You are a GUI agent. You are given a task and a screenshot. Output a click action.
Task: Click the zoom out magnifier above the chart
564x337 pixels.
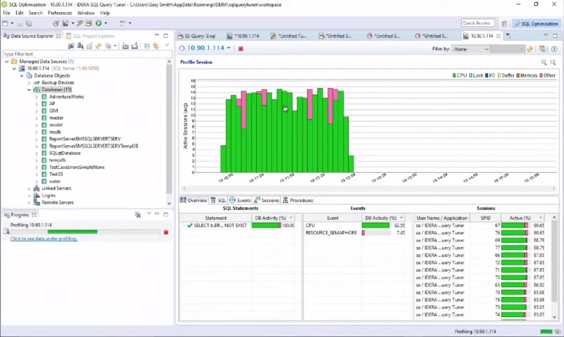pos(553,63)
